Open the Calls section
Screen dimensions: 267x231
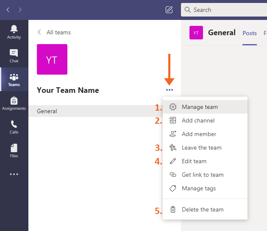pos(14,127)
